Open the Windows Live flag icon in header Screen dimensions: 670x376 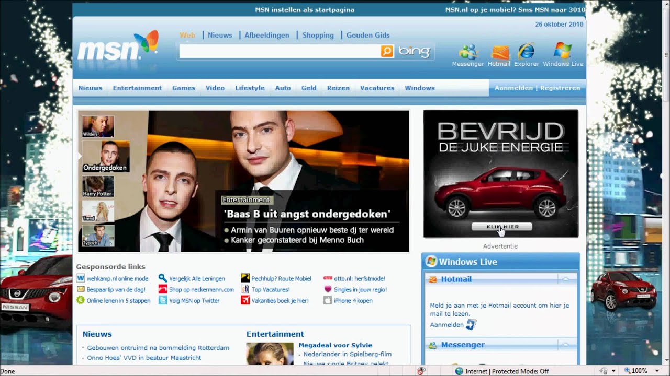563,51
